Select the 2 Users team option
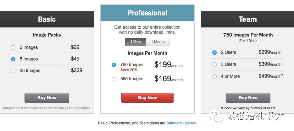This screenshot has width=294, height=131. pyautogui.click(x=214, y=53)
